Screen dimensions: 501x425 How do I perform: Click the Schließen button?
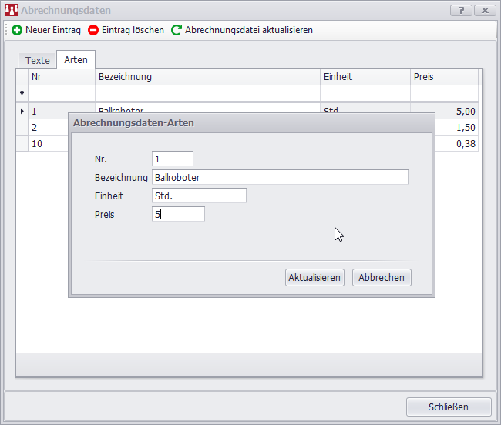pos(448,407)
